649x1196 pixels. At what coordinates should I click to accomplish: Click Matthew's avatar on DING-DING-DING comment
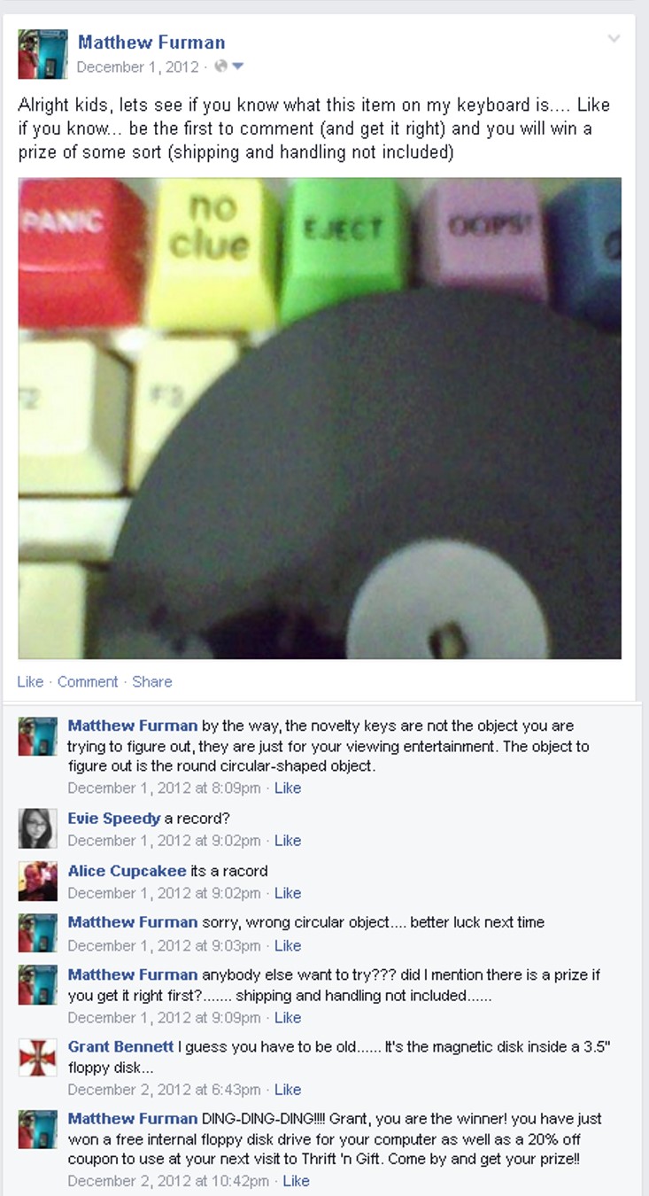pos(38,1130)
